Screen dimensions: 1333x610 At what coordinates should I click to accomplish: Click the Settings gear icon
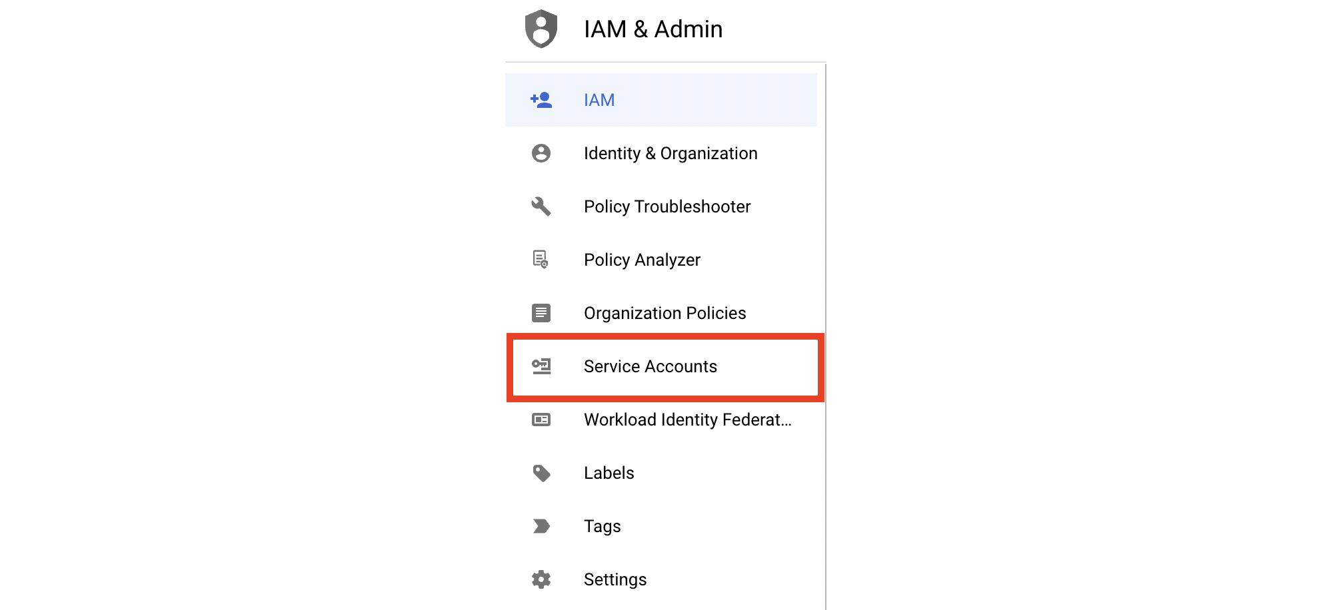(541, 579)
